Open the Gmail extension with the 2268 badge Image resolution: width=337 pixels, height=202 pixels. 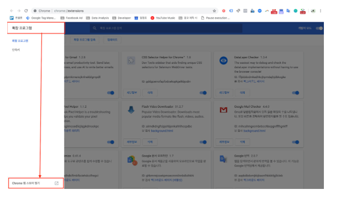point(274,11)
